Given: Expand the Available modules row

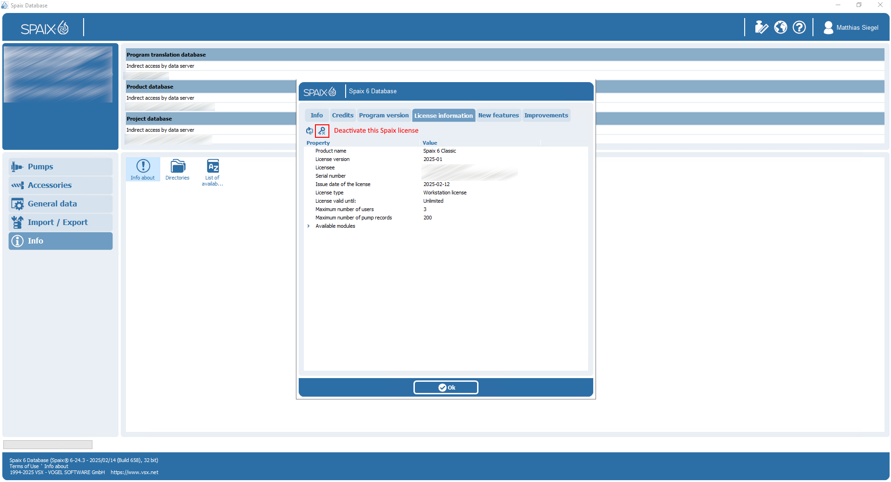Looking at the screenshot, I should click(308, 226).
